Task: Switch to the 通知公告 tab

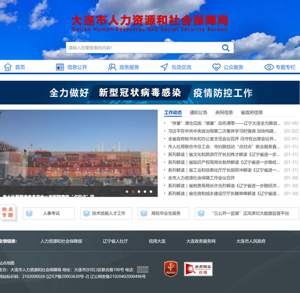Action: coord(198,112)
